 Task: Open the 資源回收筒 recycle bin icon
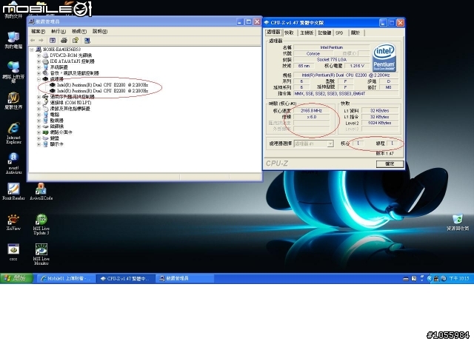pyautogui.click(x=458, y=223)
